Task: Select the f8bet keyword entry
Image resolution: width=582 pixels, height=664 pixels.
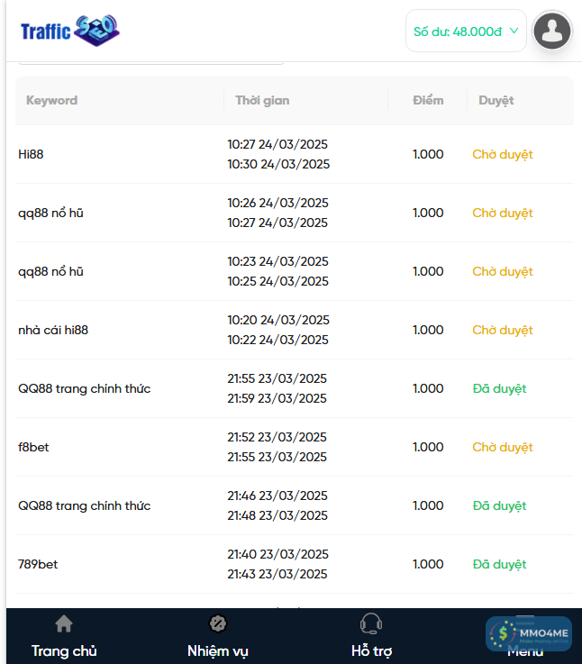Action: [x=33, y=447]
